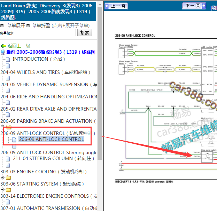Click folder icon above 303-06 STARTING SYSTEM
This screenshot has width=217, height=211.
8,178
